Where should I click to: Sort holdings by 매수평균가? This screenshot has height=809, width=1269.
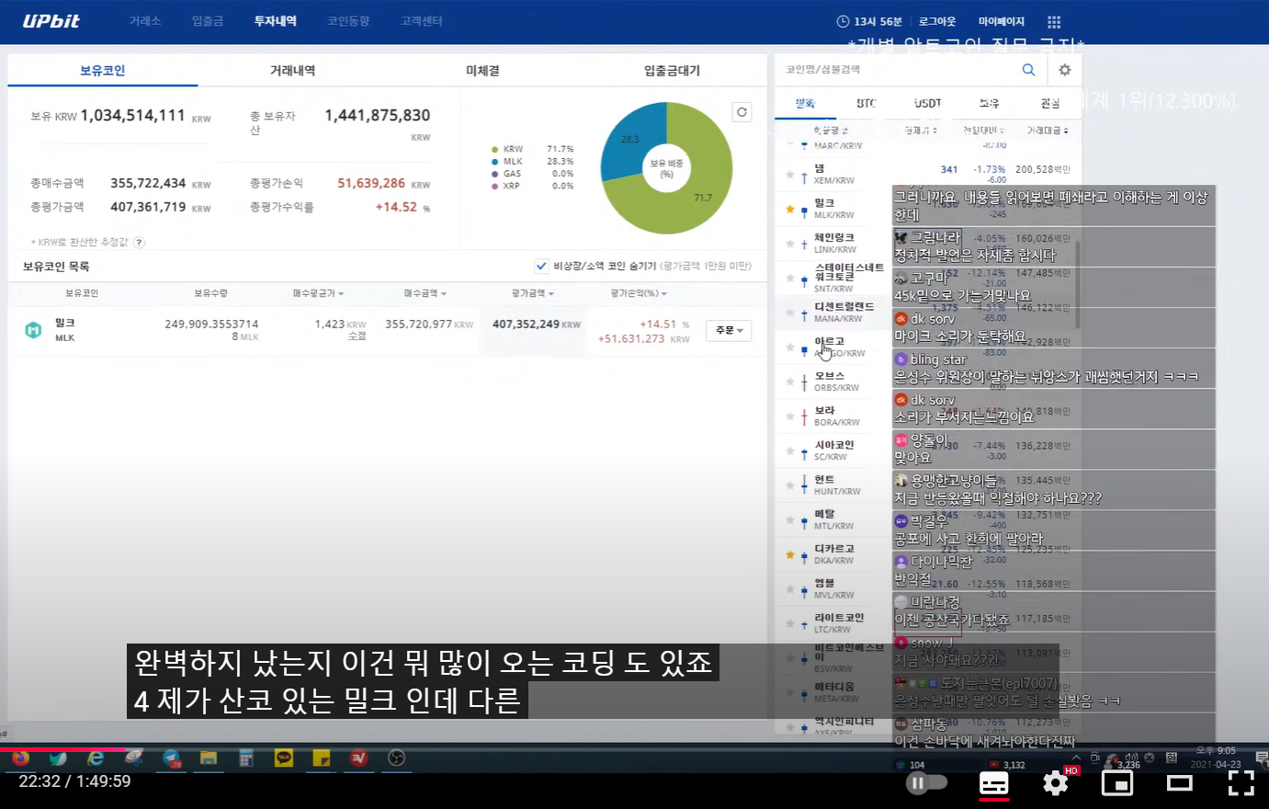click(x=318, y=293)
